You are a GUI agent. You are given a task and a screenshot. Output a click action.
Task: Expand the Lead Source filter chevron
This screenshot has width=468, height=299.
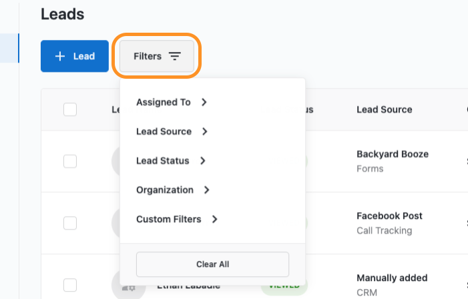[x=205, y=131]
